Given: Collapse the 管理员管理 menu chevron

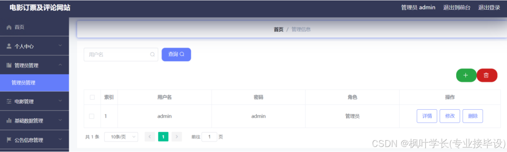Looking at the screenshot, I should [60, 65].
